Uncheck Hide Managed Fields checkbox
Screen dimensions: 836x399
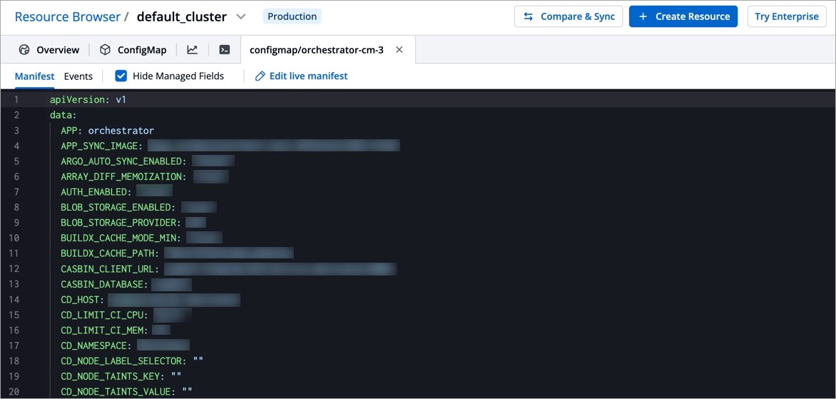121,76
